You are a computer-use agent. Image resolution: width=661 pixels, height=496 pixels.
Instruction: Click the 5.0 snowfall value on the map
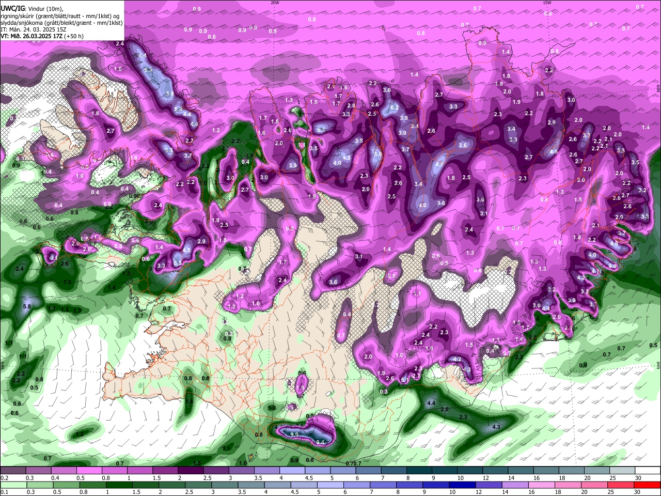click(x=377, y=154)
